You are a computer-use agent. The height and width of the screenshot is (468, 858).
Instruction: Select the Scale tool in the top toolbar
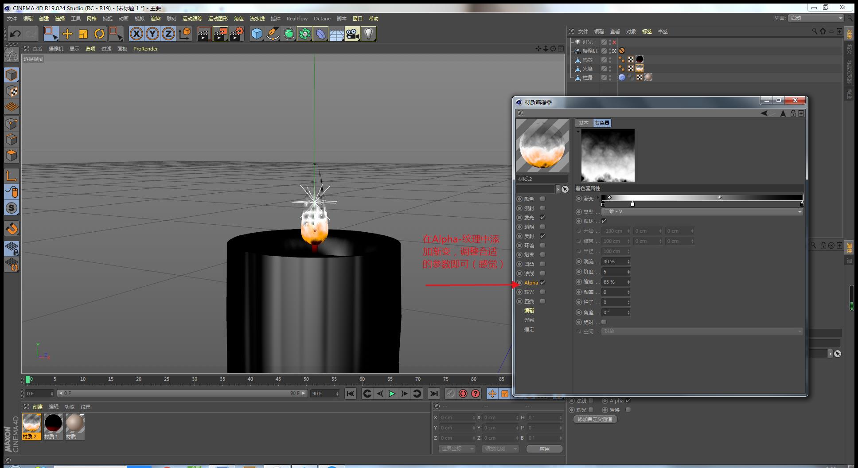coord(83,34)
